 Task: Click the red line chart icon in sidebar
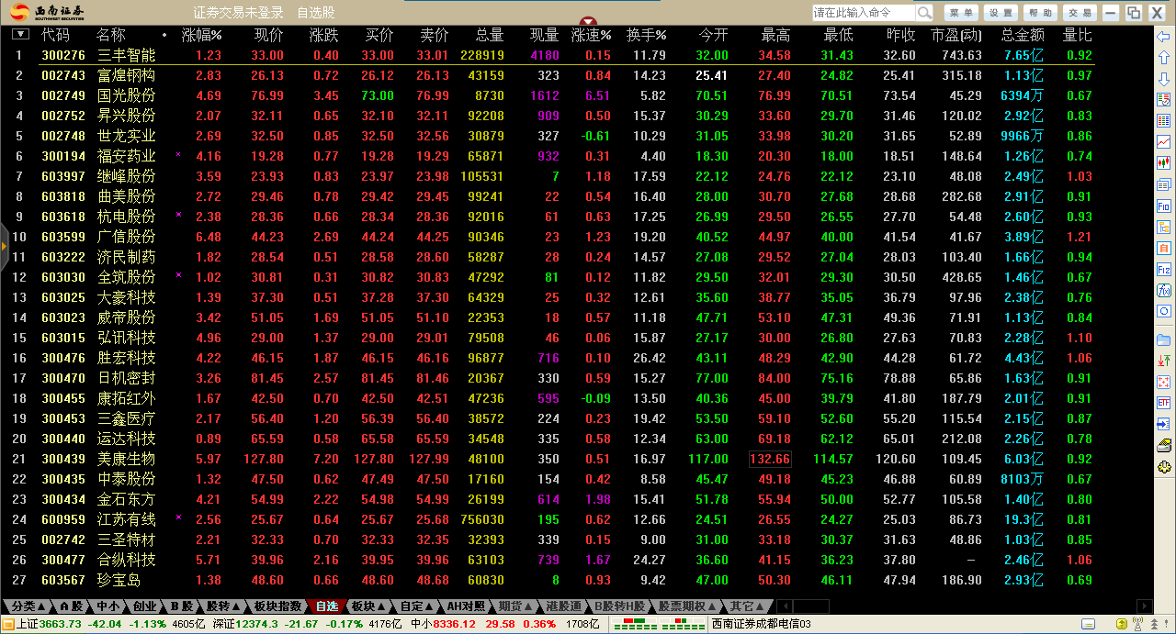(1164, 142)
